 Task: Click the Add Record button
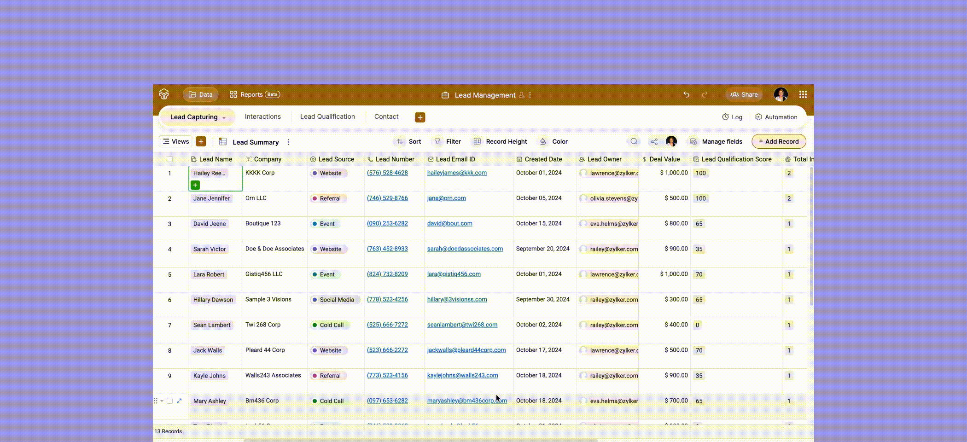pos(779,141)
